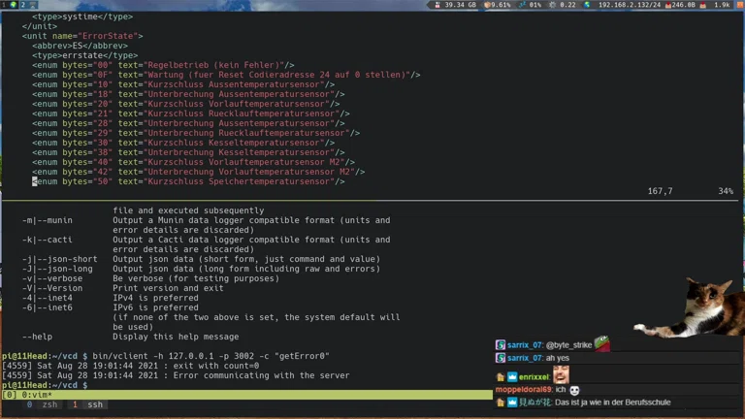The image size is (745, 419).
Task: Click the white skull emote after "ich"
Action: [574, 390]
